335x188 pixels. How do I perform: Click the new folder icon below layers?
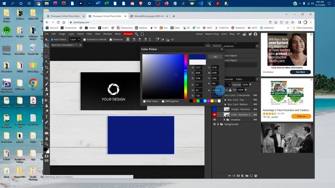pos(247,176)
